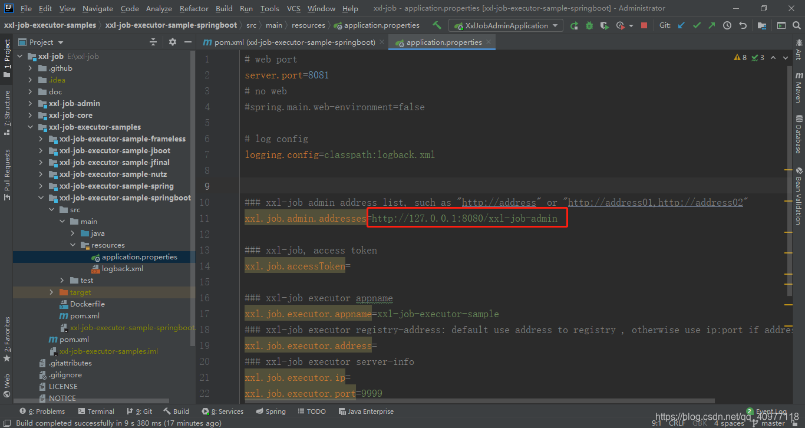
Task: Expand the test folder
Action: click(x=62, y=280)
